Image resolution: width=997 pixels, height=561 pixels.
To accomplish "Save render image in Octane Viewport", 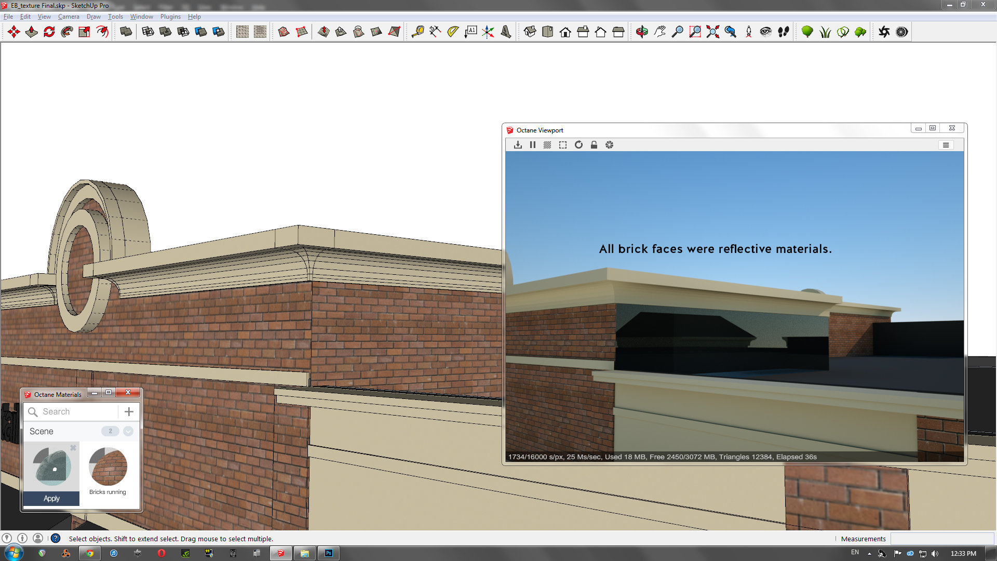I will tap(518, 145).
